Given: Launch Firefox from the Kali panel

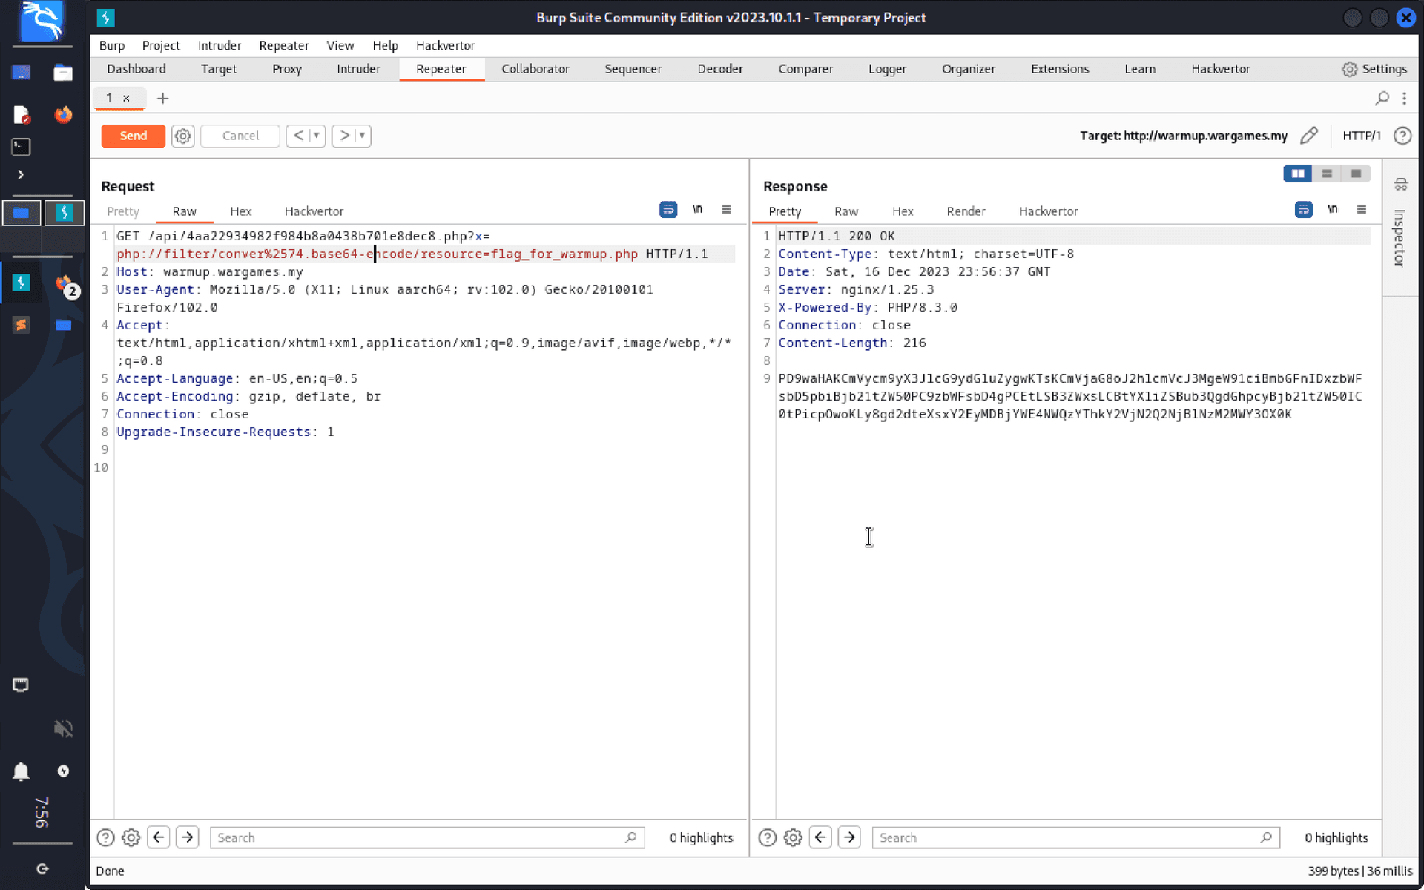Looking at the screenshot, I should 63,115.
